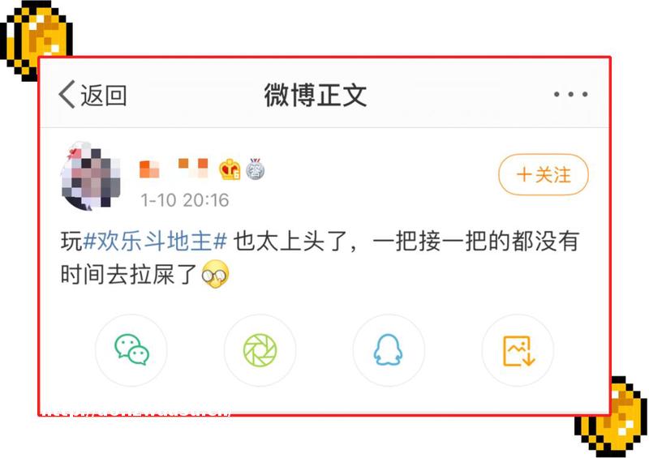Image resolution: width=649 pixels, height=458 pixels.
Task: Open the three-dot more options menu
Action: pos(570,94)
